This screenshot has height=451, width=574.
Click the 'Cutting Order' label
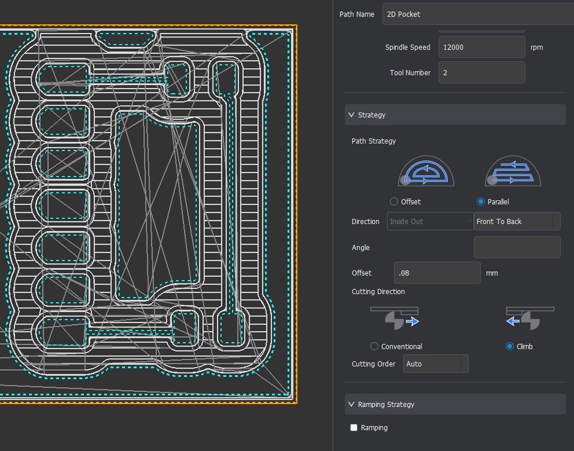point(373,364)
